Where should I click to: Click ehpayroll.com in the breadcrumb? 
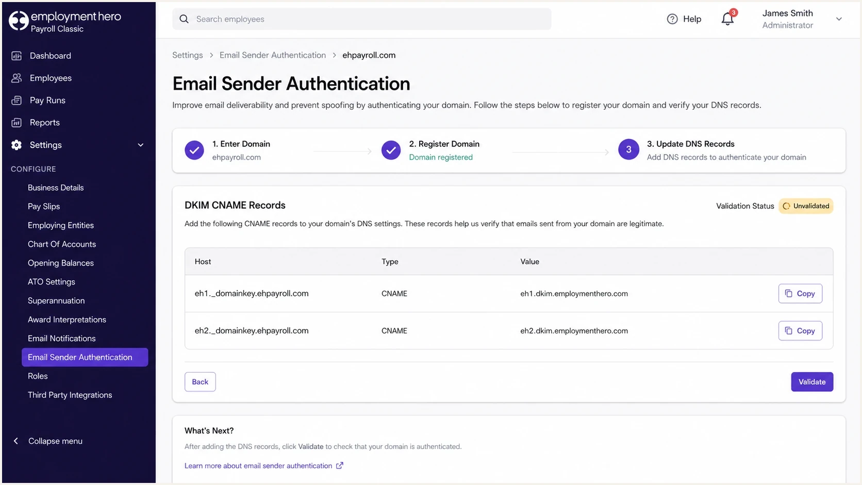coord(369,55)
